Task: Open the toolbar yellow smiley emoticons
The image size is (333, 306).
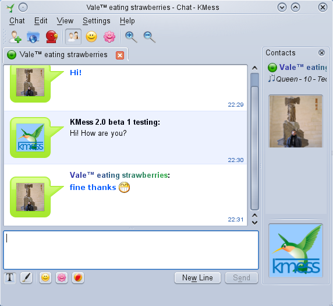Action: coord(91,37)
